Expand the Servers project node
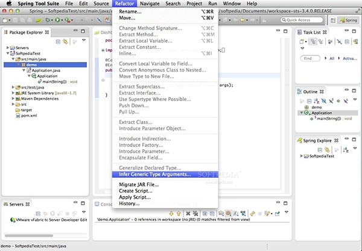The width and height of the screenshot is (362, 251). (x=8, y=48)
